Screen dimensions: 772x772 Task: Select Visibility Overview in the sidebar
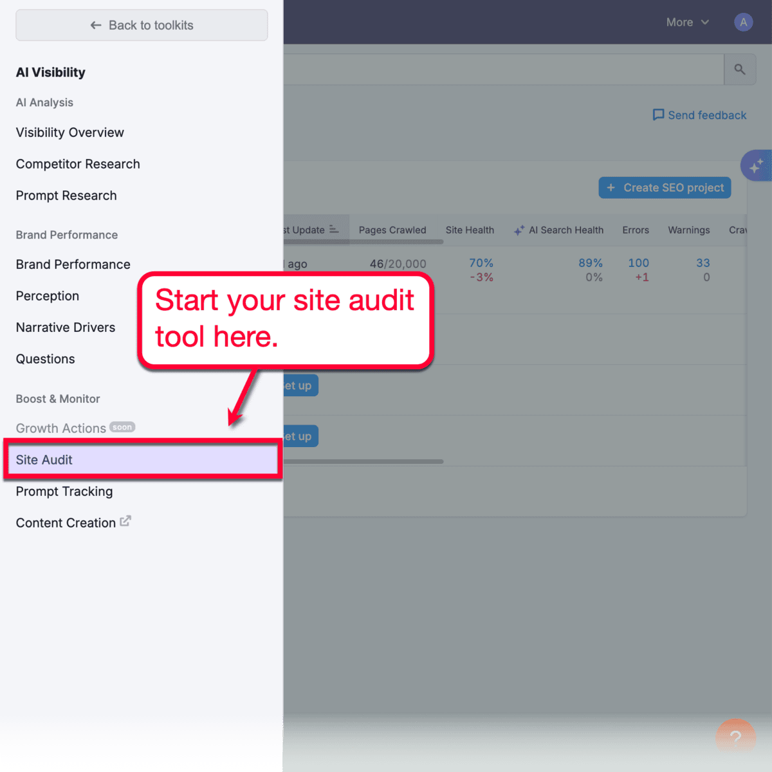point(69,133)
